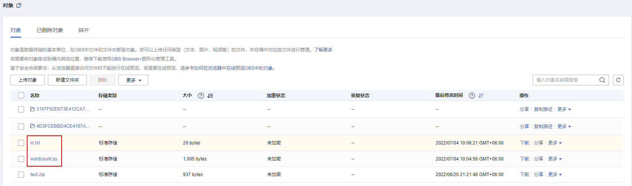Open the wordcount.py object
632x186 pixels.
(44, 159)
